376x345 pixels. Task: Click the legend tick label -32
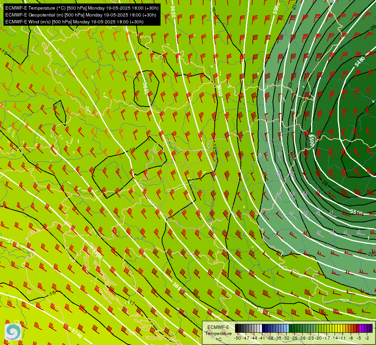[x=286, y=338]
